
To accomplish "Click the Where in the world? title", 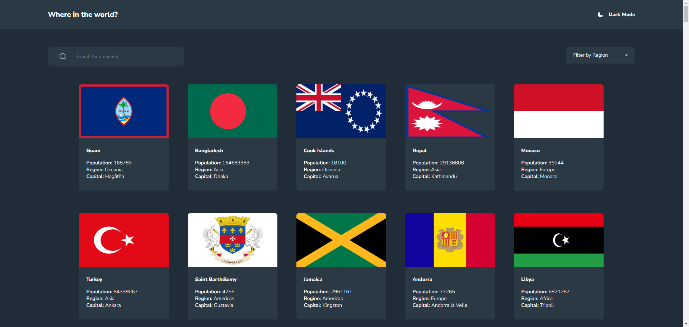I will 83,15.
